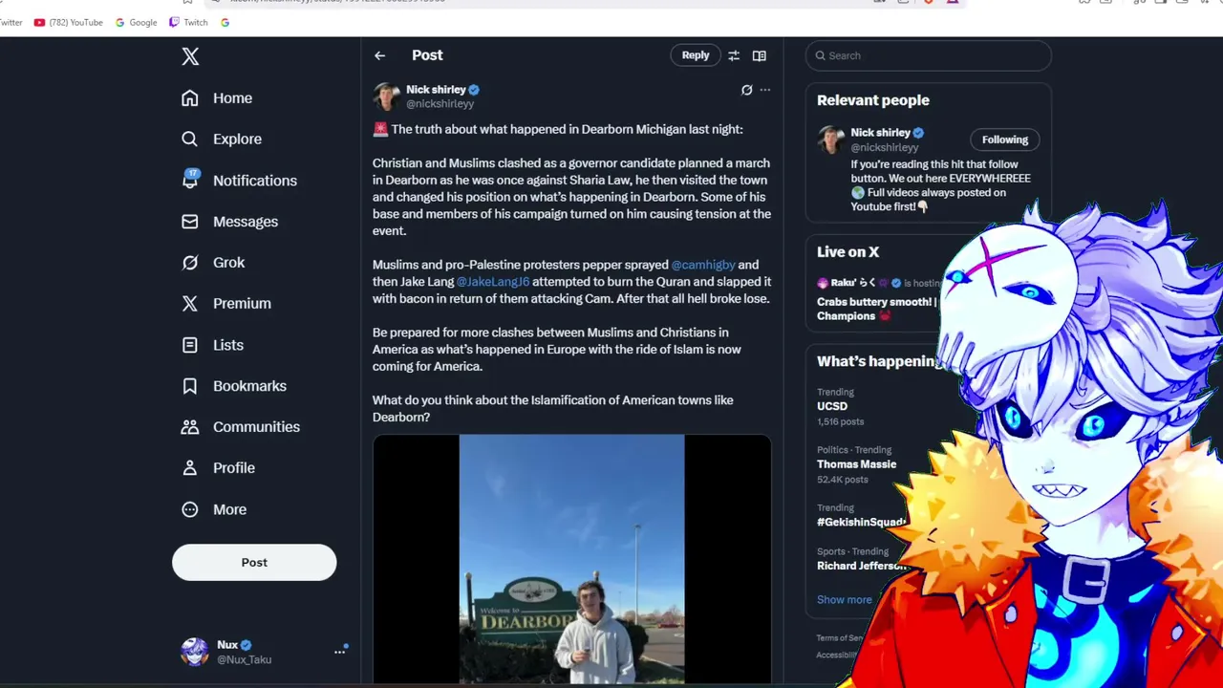
Task: Click the Following button for Nick shirley
Action: [x=1005, y=140]
